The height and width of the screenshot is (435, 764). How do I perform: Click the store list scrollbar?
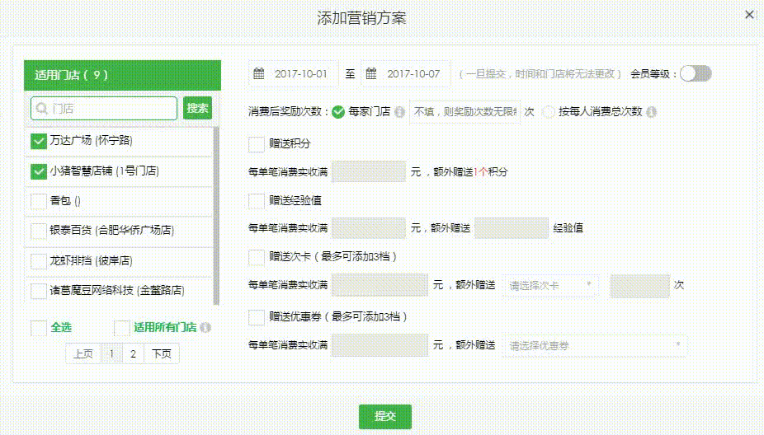point(216,214)
